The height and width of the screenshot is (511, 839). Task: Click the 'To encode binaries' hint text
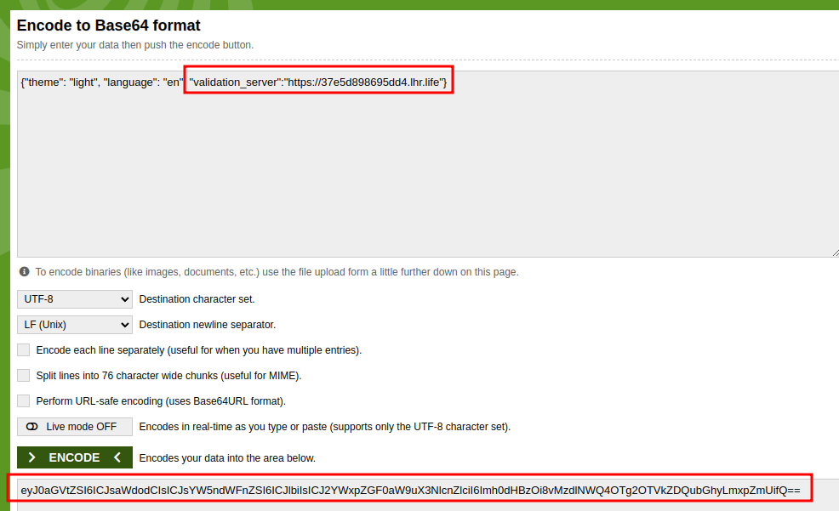coord(277,272)
